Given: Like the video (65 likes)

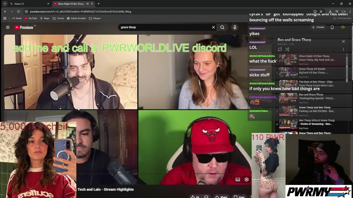Looking at the screenshot, I should click(195, 197).
